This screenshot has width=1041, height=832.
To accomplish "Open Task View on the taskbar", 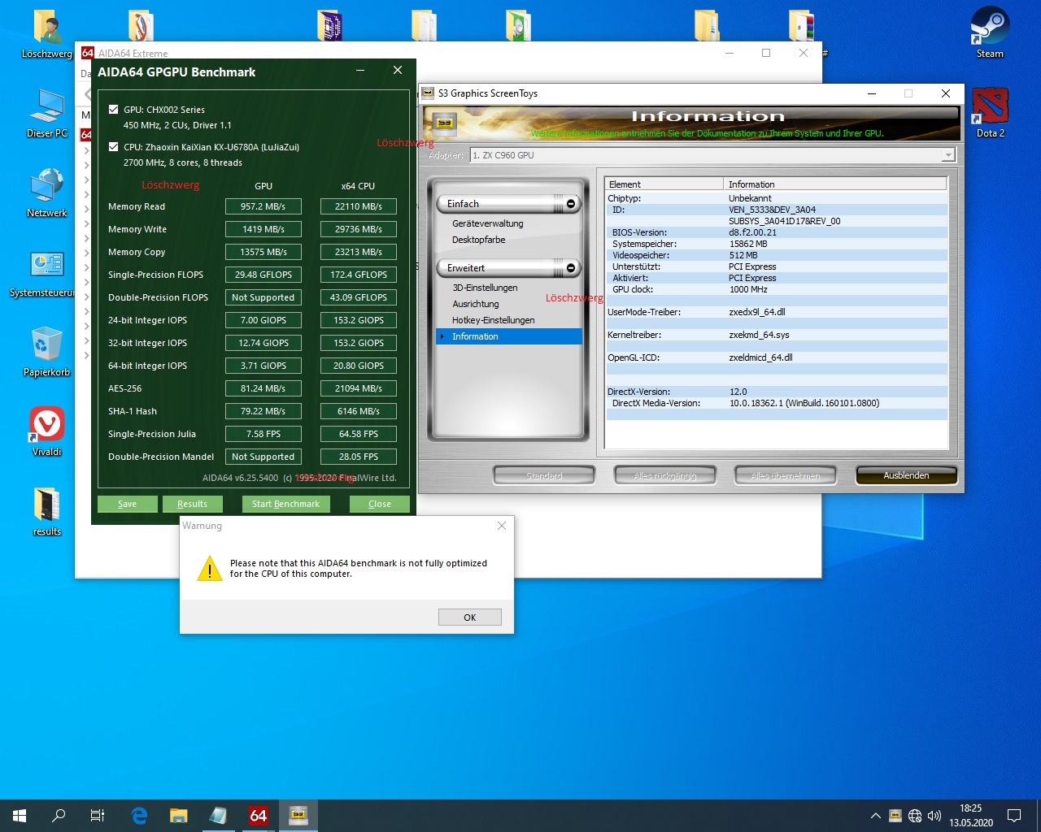I will click(98, 815).
